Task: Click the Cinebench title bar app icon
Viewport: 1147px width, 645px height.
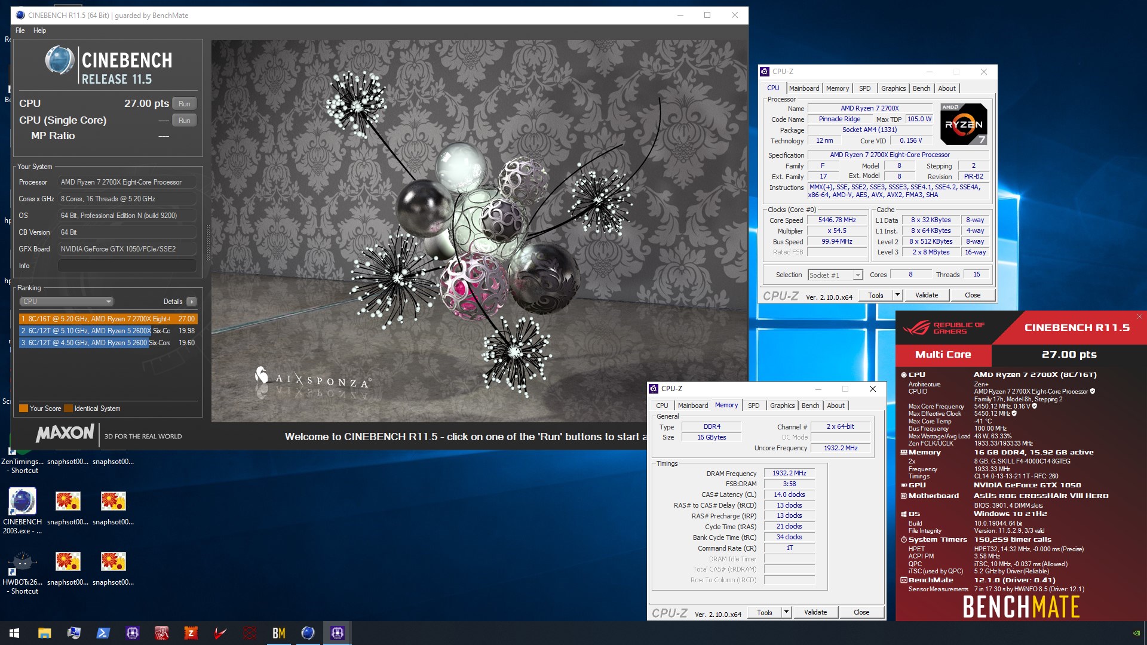Action: click(x=20, y=15)
